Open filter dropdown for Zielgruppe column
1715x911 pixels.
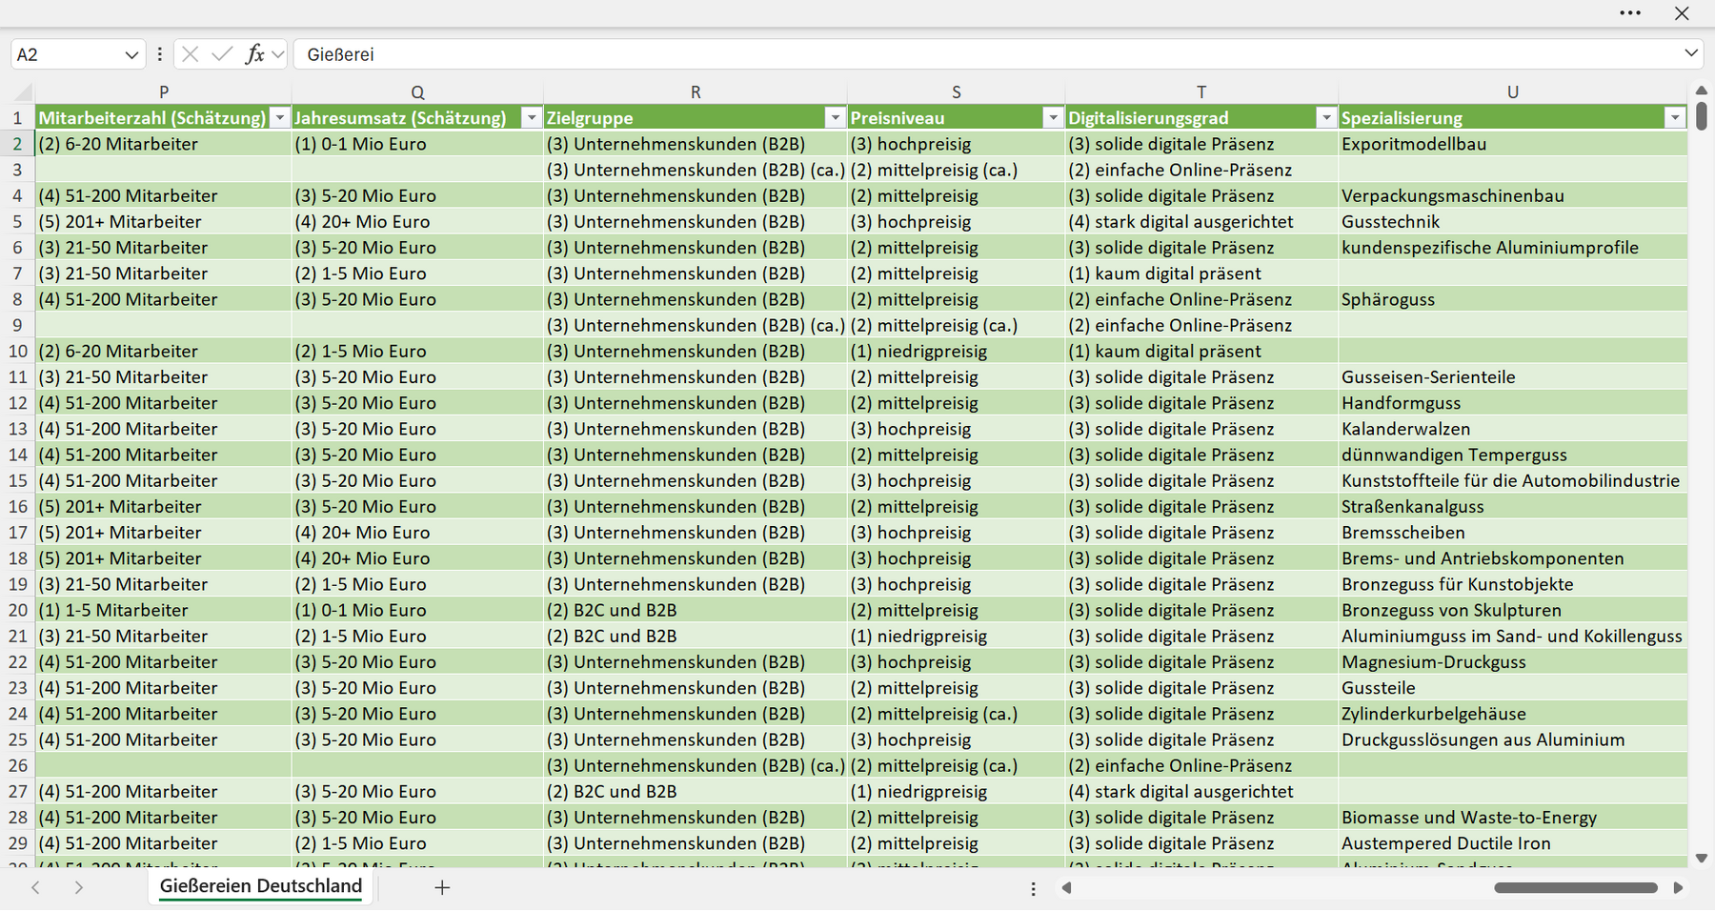pyautogui.click(x=836, y=118)
